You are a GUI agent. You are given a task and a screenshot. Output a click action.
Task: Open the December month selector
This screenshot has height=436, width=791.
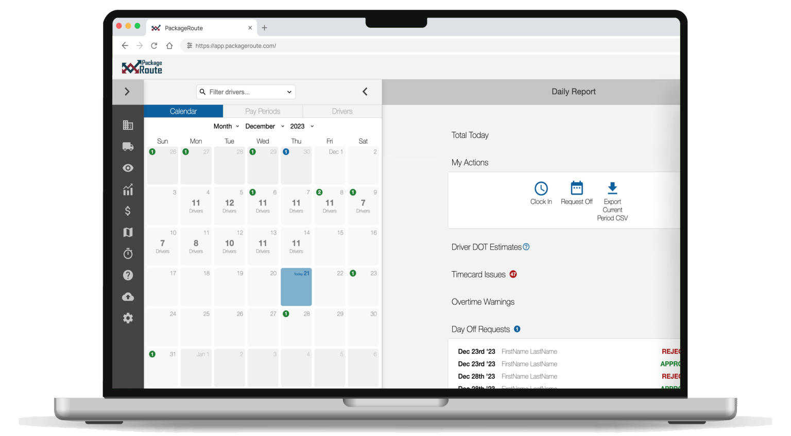pyautogui.click(x=264, y=126)
